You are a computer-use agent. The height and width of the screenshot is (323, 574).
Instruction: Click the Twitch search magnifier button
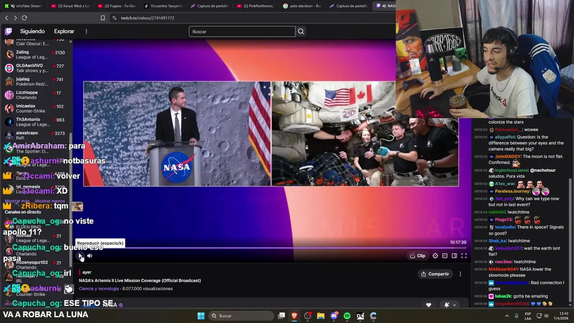pyautogui.click(x=301, y=31)
